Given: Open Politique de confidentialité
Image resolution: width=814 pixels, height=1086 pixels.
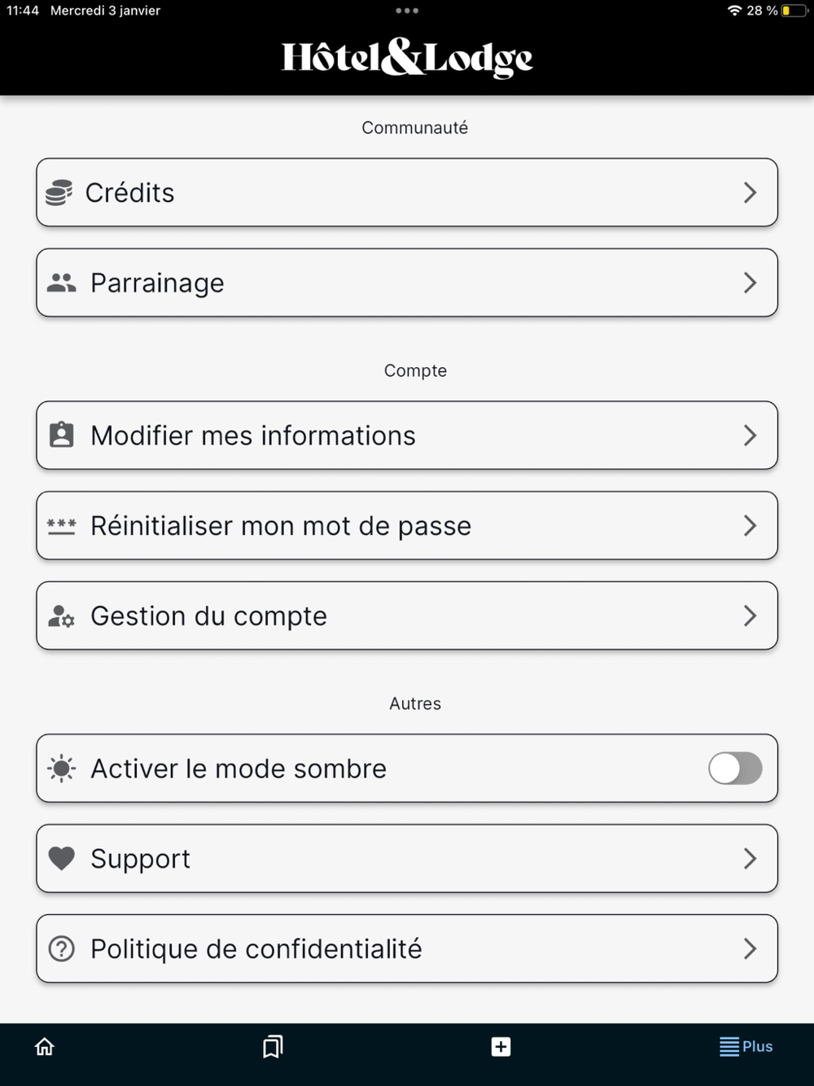Looking at the screenshot, I should tap(256, 948).
